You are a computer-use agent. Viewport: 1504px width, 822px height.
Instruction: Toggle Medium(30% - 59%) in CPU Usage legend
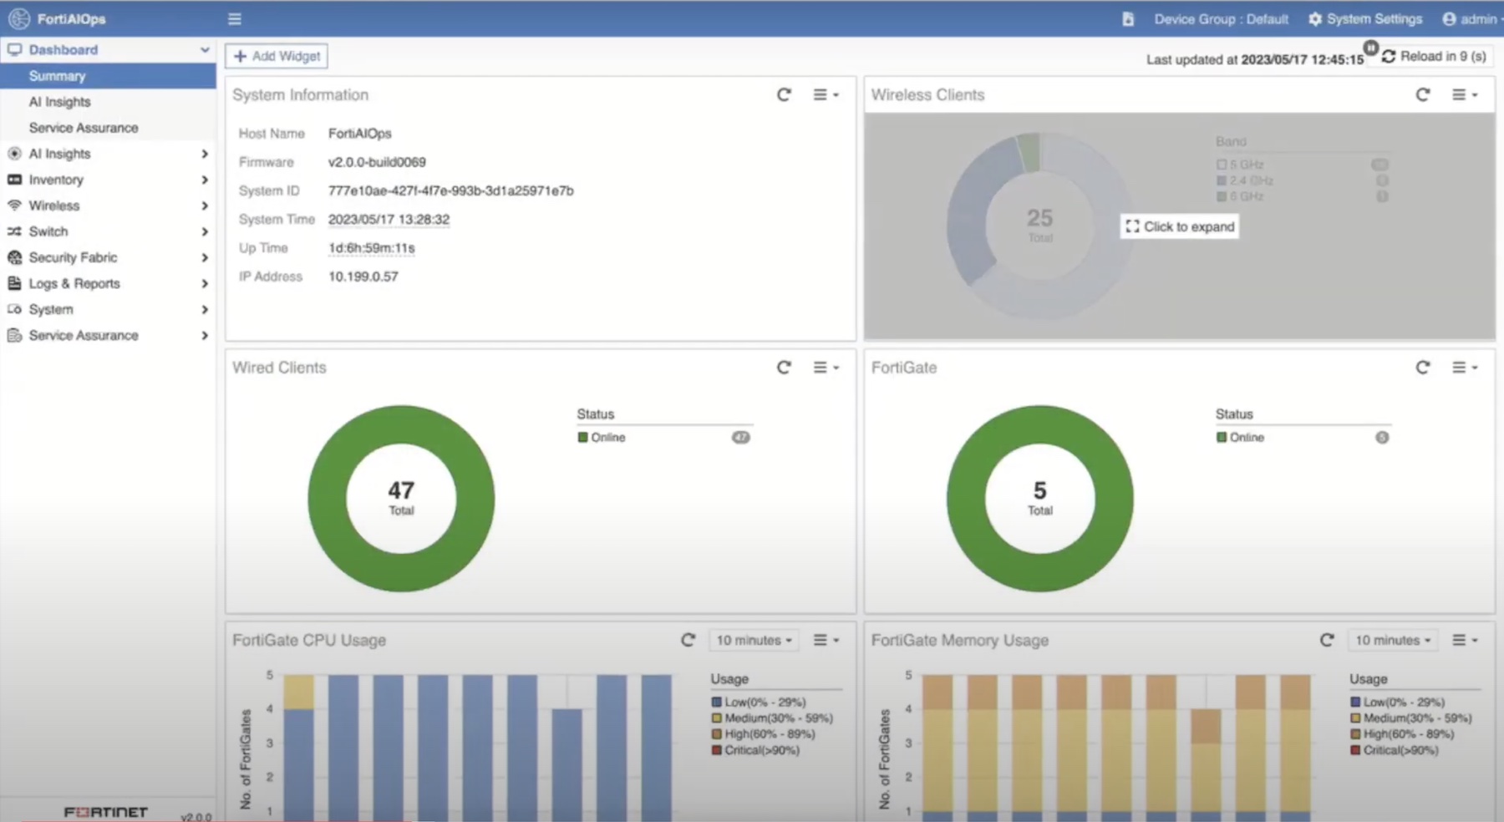click(x=772, y=718)
